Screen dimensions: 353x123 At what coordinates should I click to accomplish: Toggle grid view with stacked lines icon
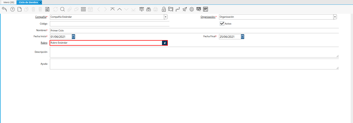click(83, 9)
